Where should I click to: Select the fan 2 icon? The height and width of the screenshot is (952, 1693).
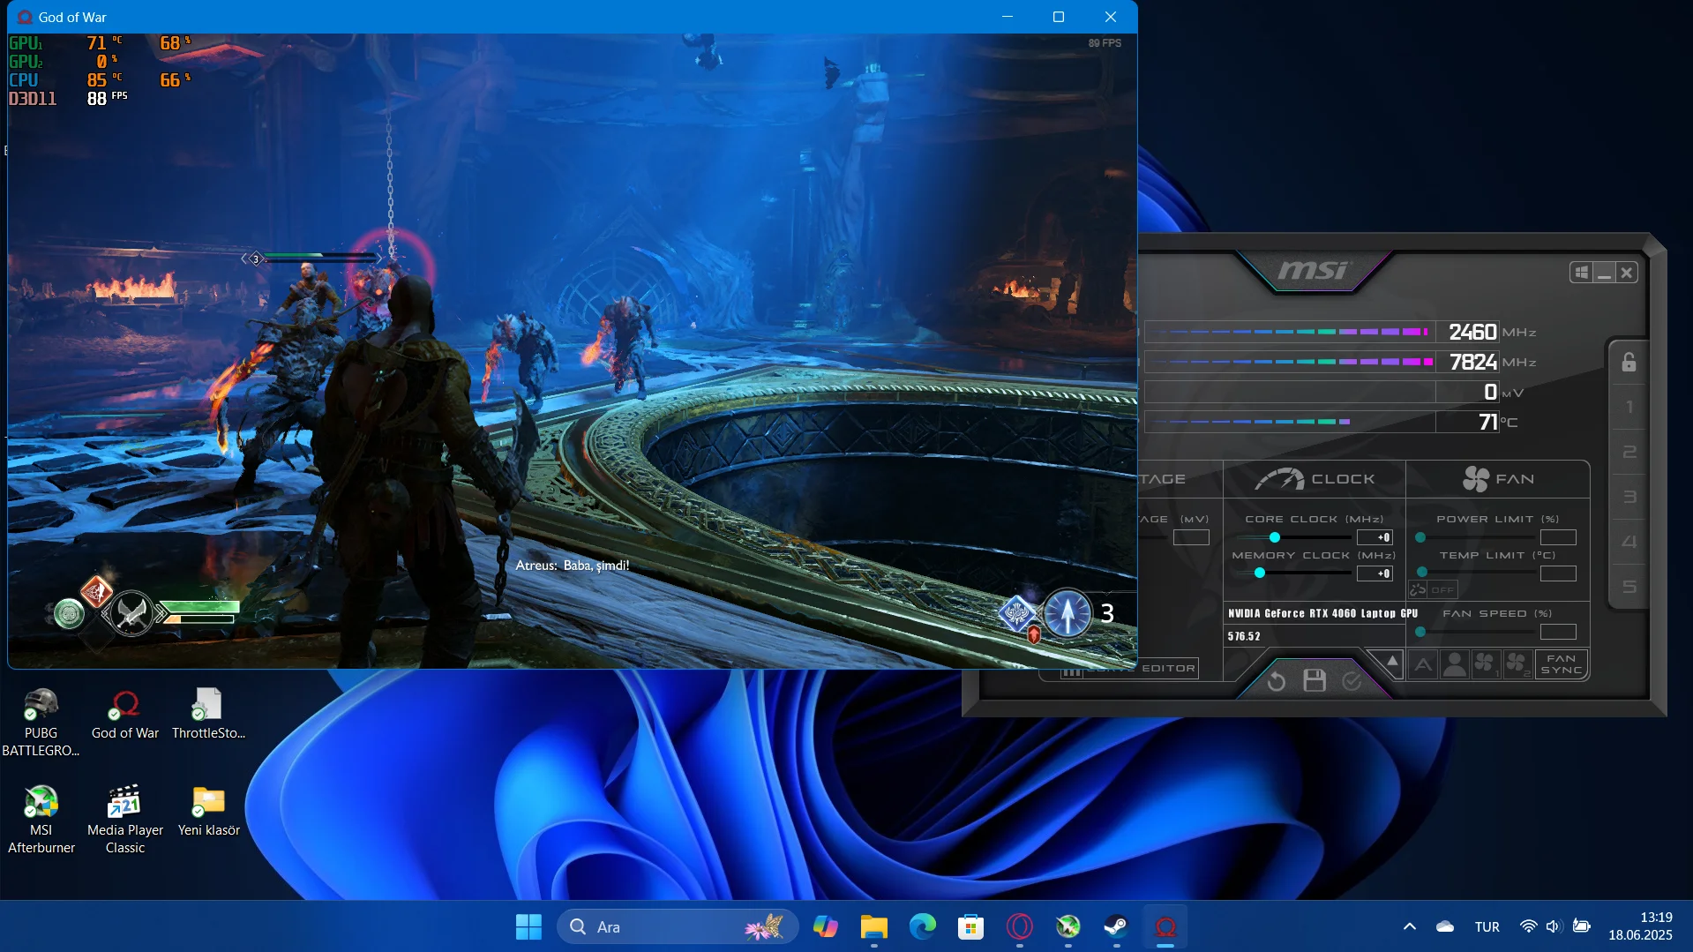point(1517,664)
